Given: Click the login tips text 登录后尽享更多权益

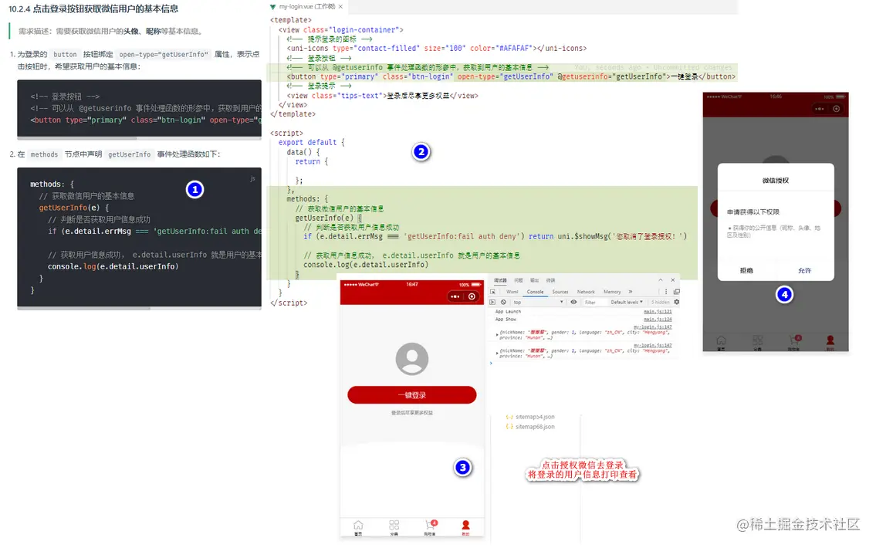Looking at the screenshot, I should click(411, 413).
